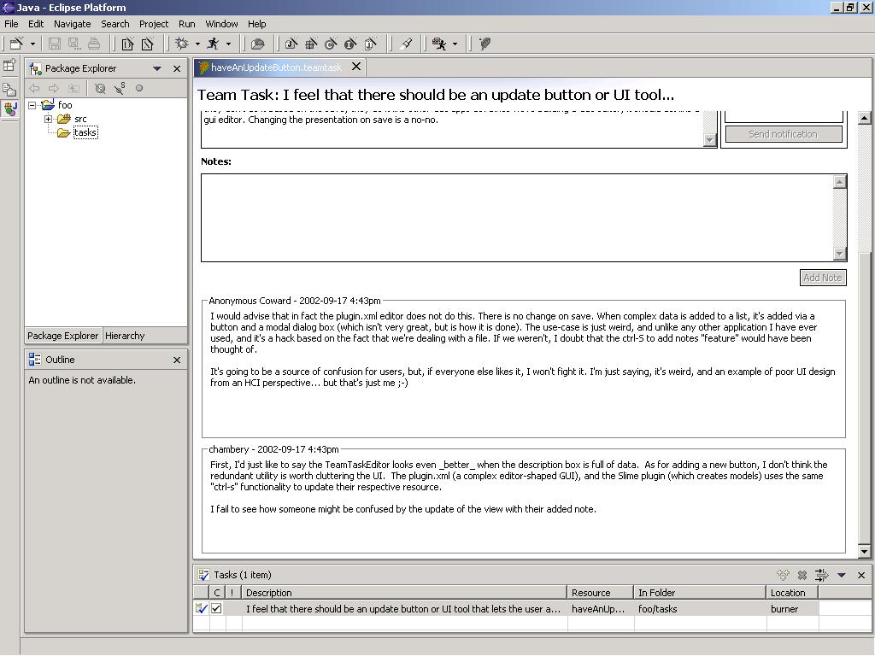Image resolution: width=875 pixels, height=656 pixels.
Task: Click the Save As toolbar icon
Action: click(73, 44)
